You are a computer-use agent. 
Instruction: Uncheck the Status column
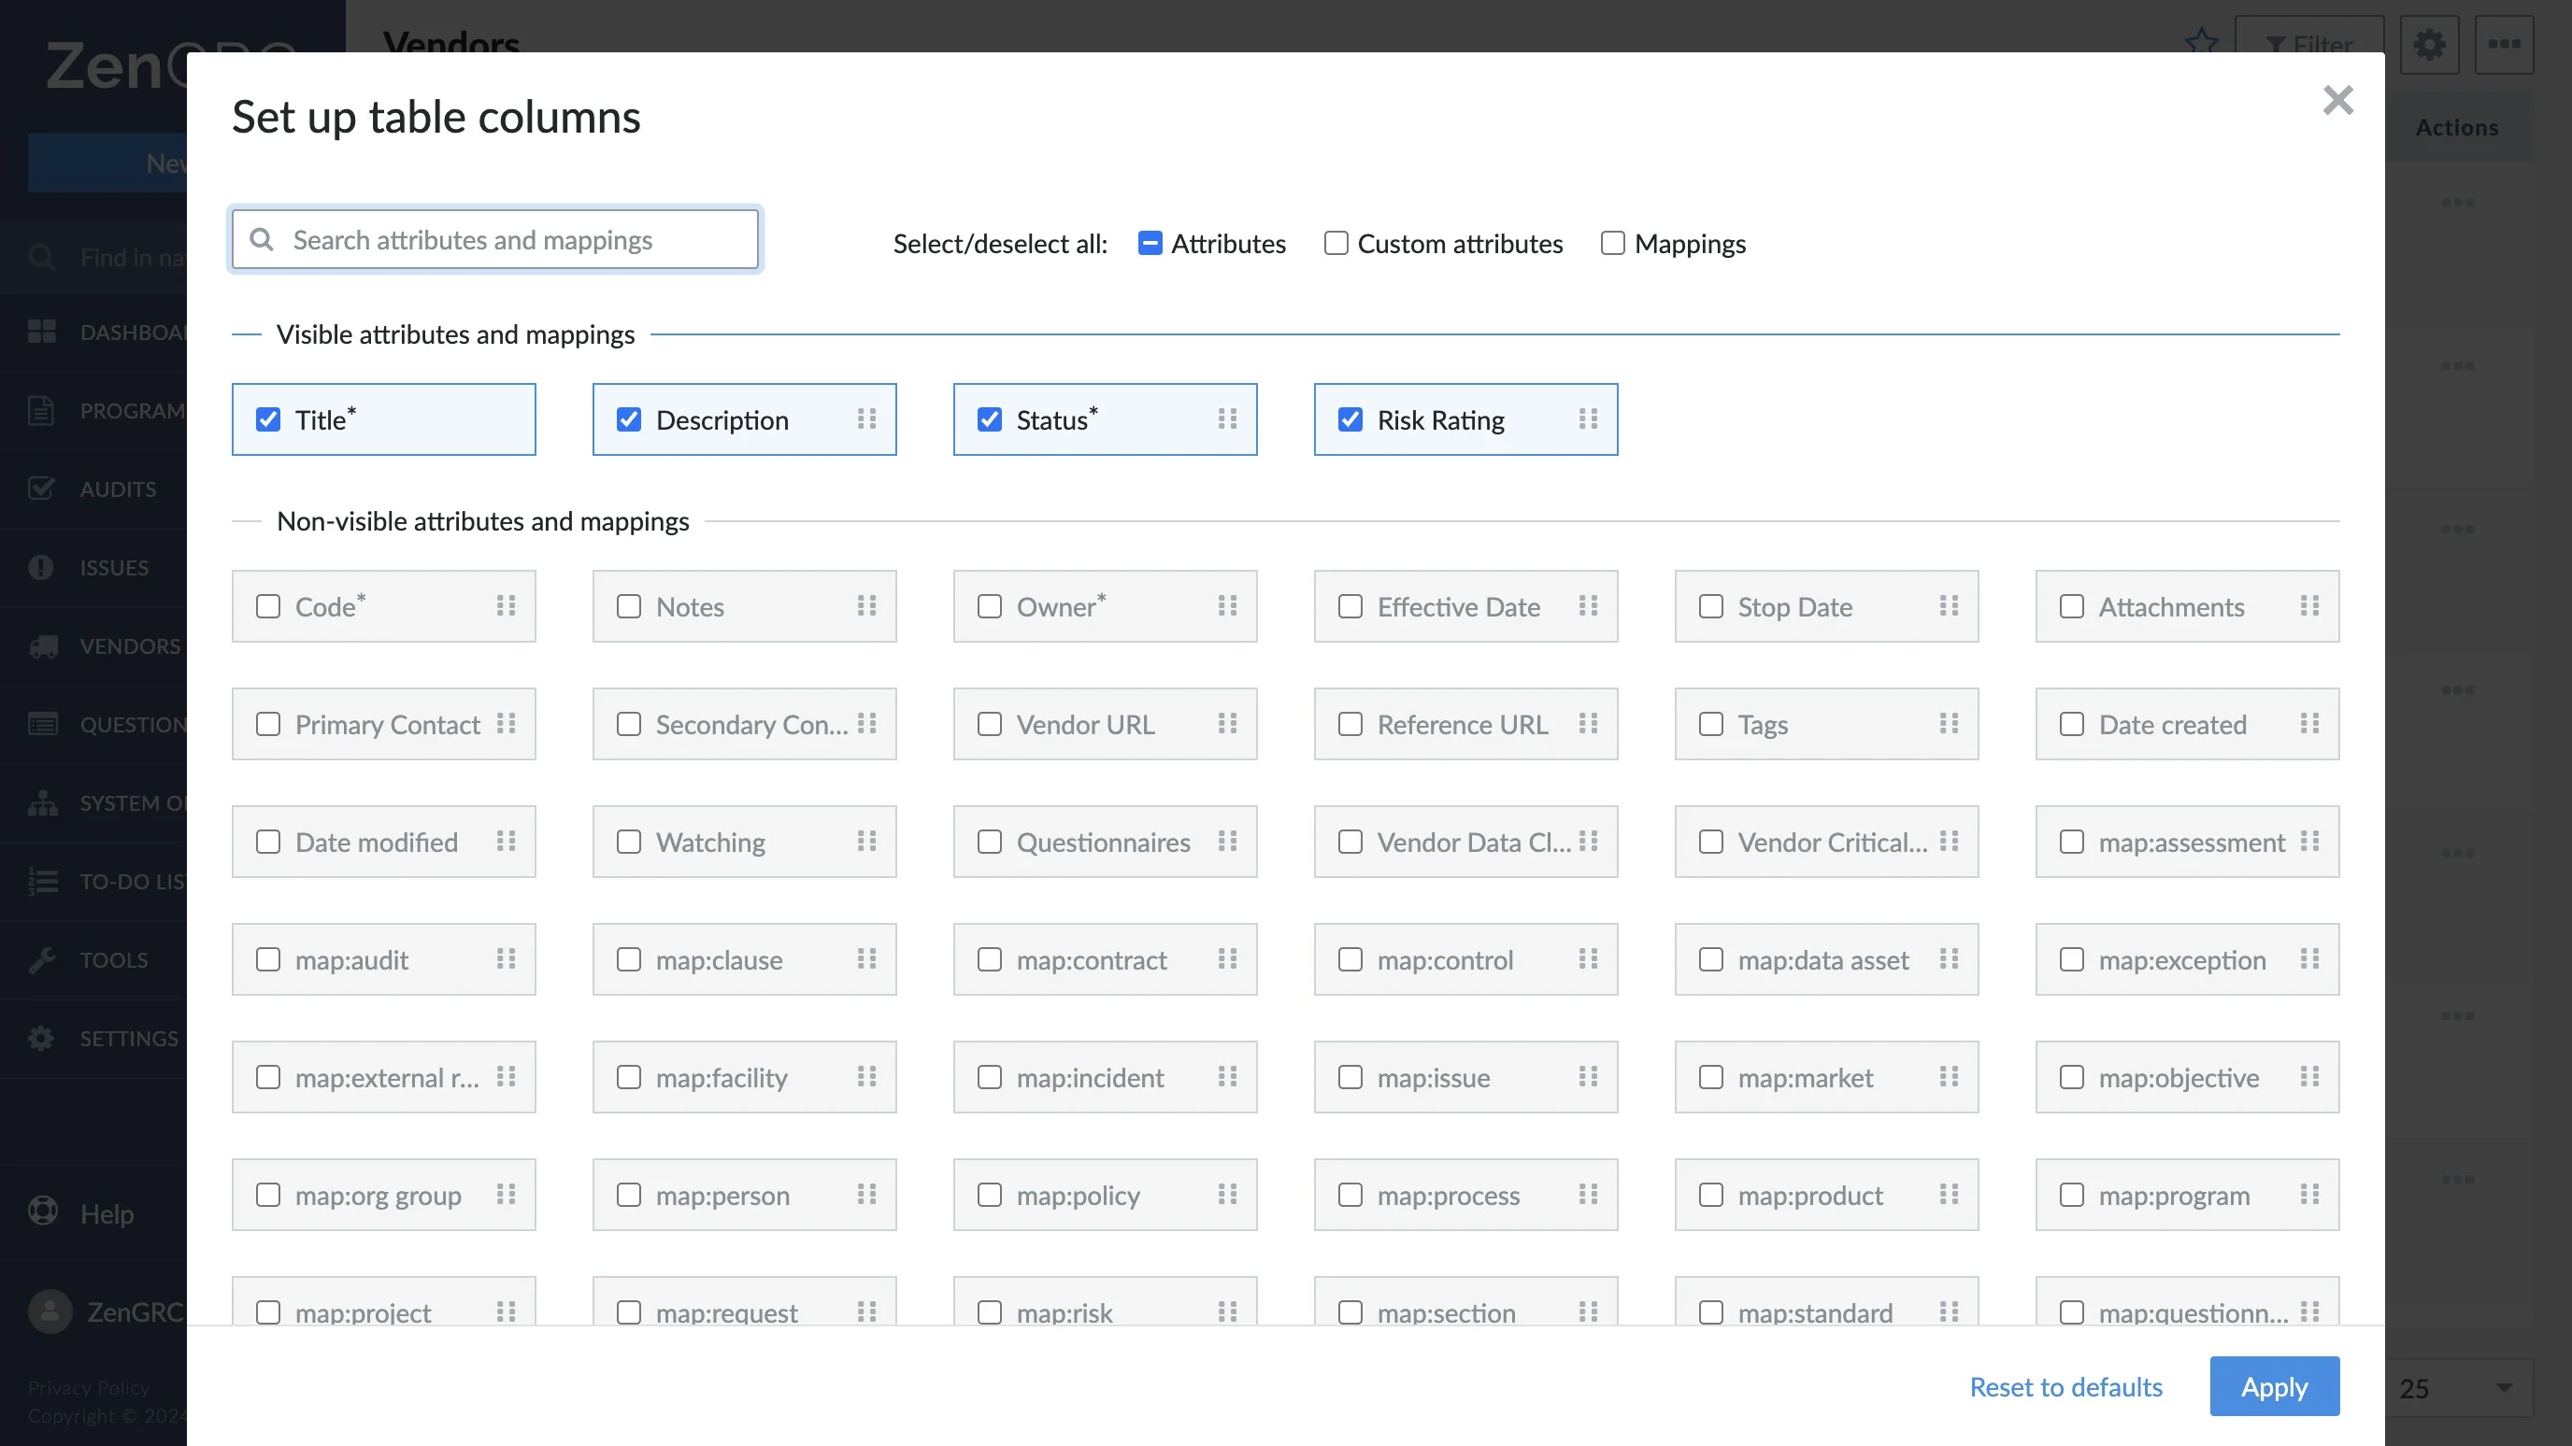coord(990,419)
